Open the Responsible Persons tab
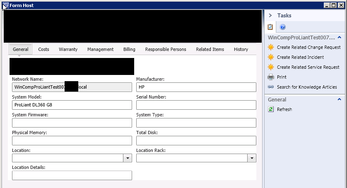 [166, 49]
